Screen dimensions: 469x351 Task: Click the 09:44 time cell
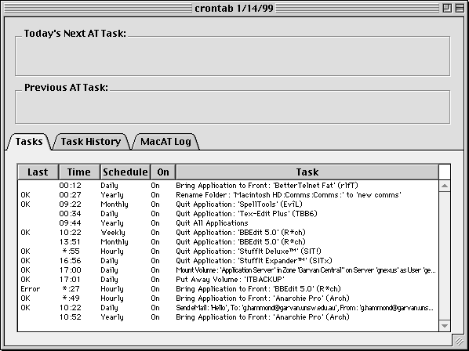(70, 223)
